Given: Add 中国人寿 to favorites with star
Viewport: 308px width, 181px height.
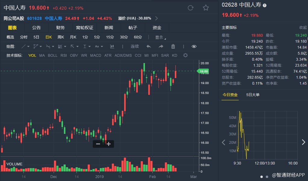Looking at the screenshot, I should [x=206, y=8].
